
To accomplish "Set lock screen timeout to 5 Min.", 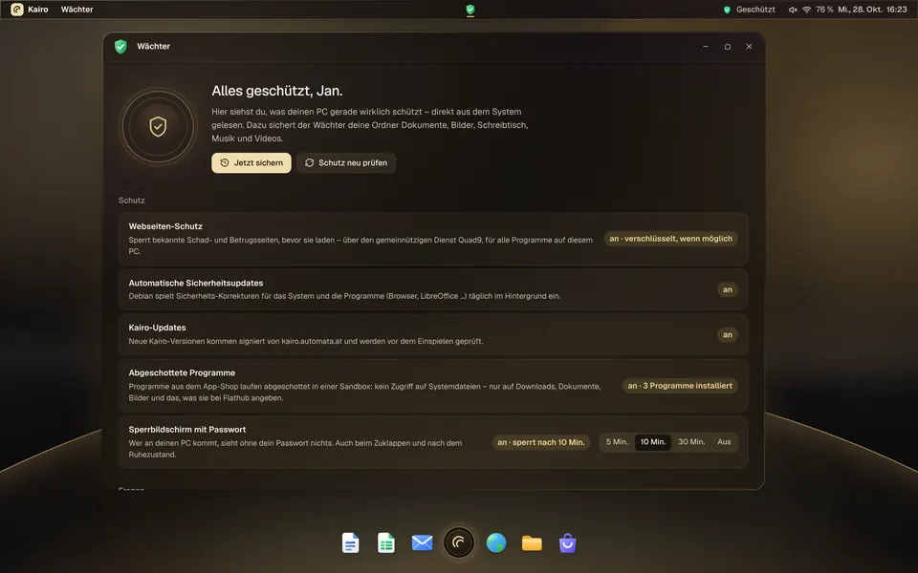I will click(617, 442).
